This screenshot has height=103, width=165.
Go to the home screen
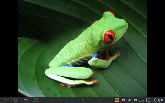[15, 100]
